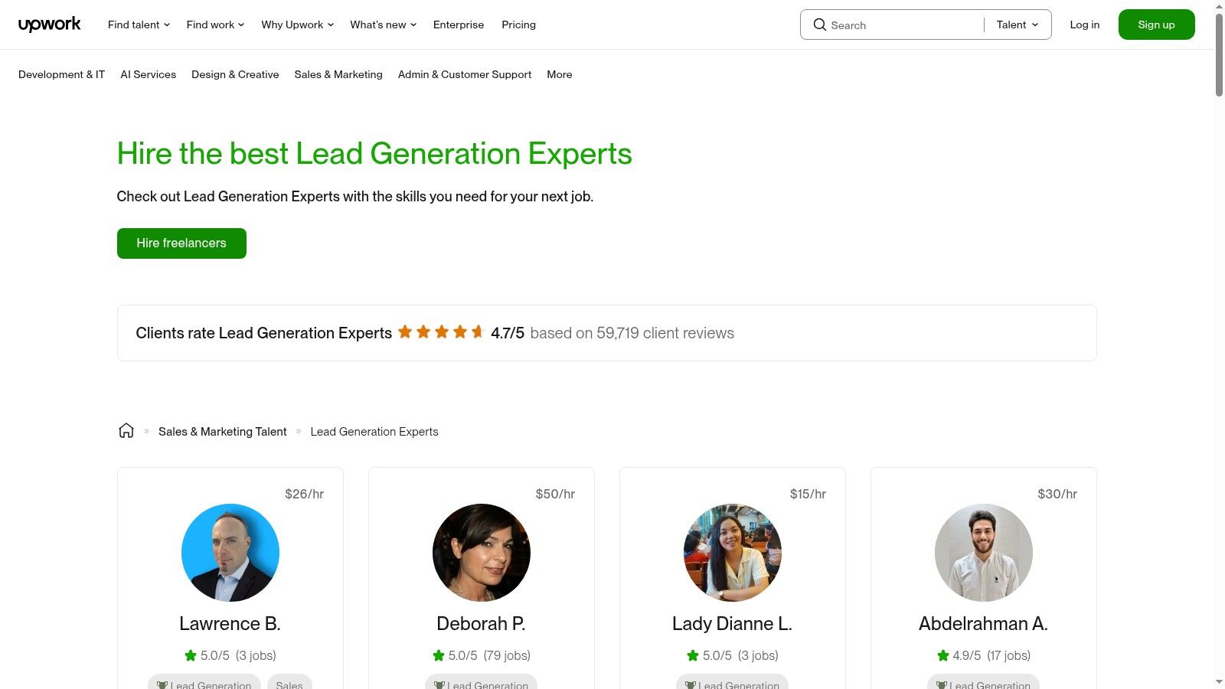Expand the Find talent menu

139,24
